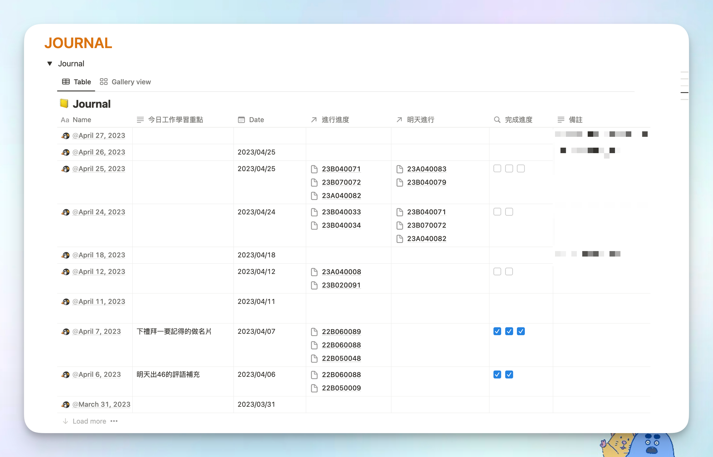Click the 明天出46的評語補充 note cell
The height and width of the screenshot is (457, 713).
tap(168, 375)
